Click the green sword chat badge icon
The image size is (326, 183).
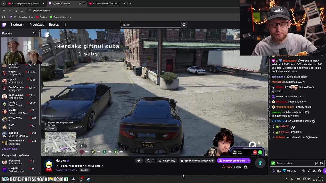click(273, 163)
